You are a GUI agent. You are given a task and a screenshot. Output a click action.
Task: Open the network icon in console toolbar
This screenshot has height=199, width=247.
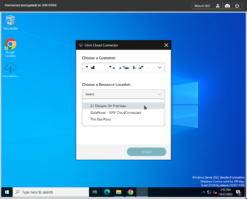[x=218, y=6]
